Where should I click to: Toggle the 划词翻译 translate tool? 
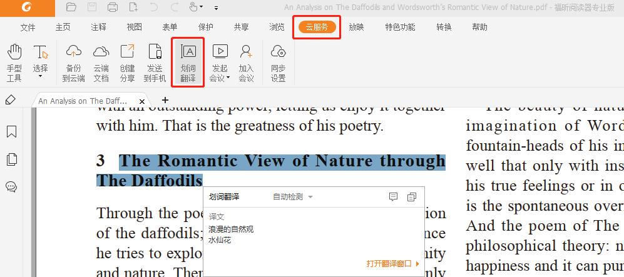pos(188,63)
